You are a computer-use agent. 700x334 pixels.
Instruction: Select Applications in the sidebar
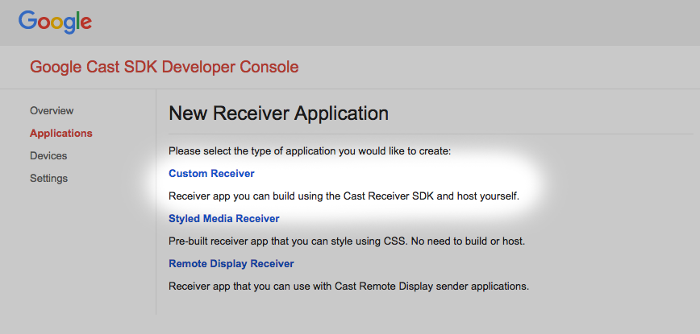click(61, 133)
